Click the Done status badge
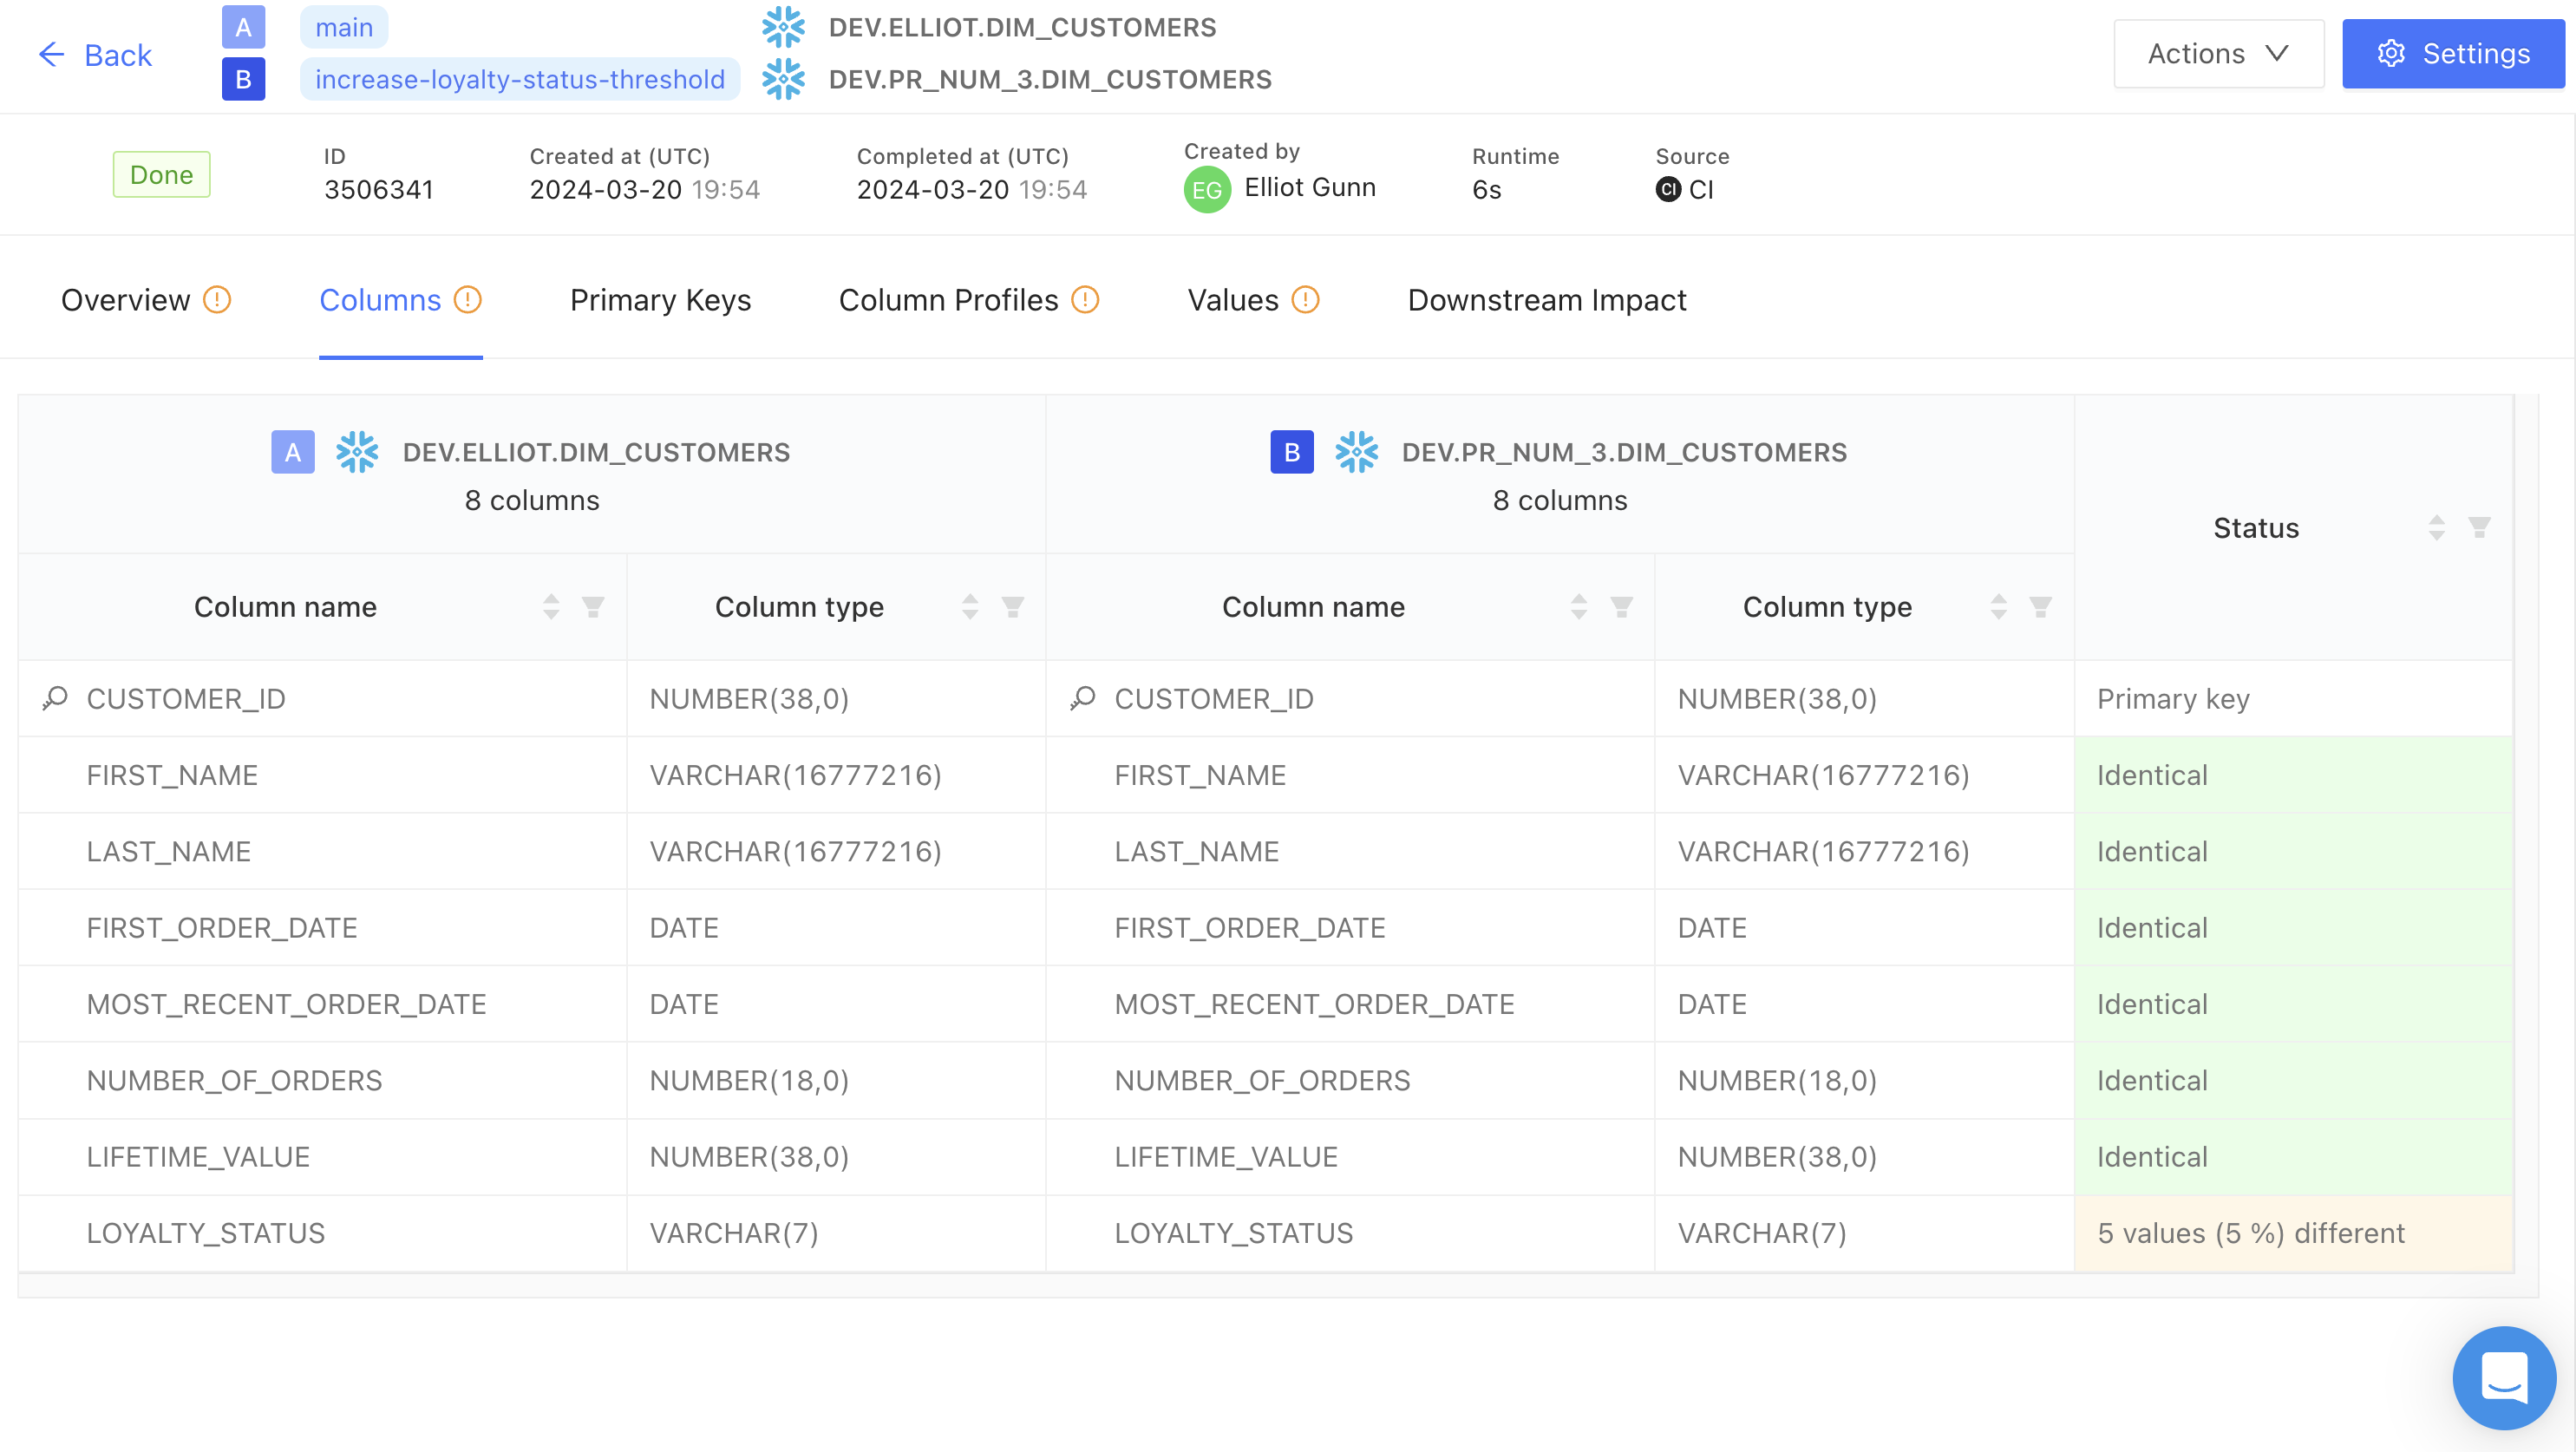Screen dimensions: 2576x1452 click(161, 174)
